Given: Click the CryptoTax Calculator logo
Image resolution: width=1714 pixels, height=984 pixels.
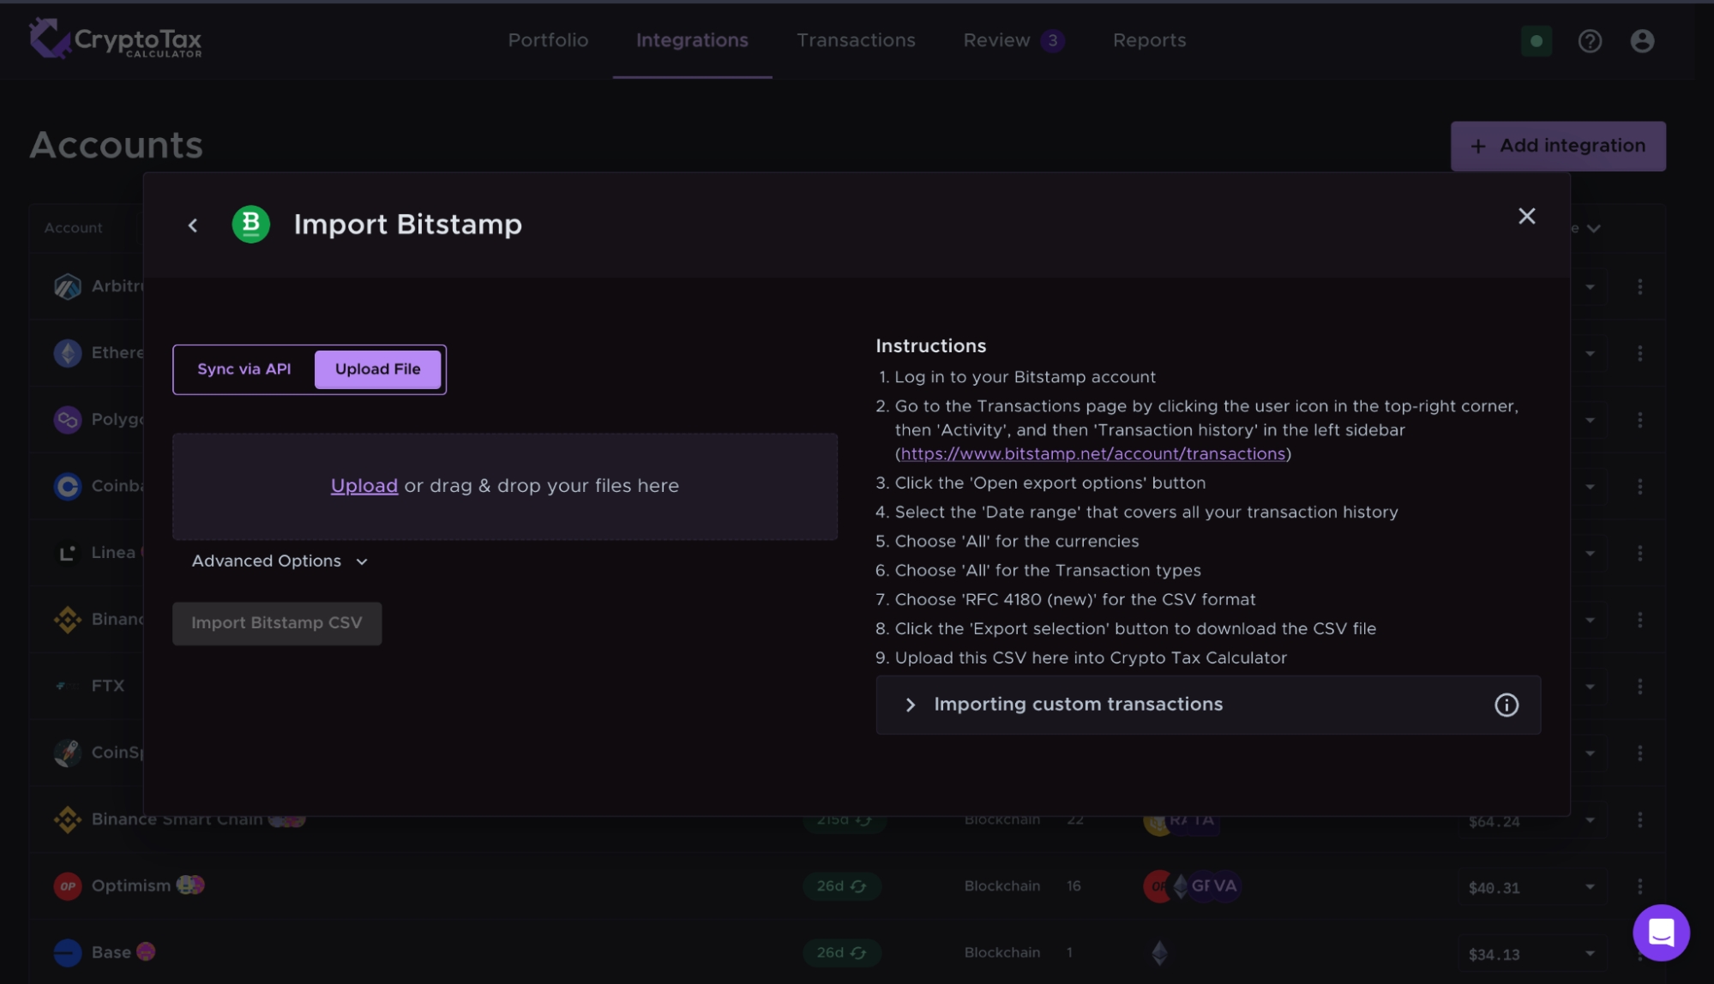Looking at the screenshot, I should pyautogui.click(x=116, y=39).
